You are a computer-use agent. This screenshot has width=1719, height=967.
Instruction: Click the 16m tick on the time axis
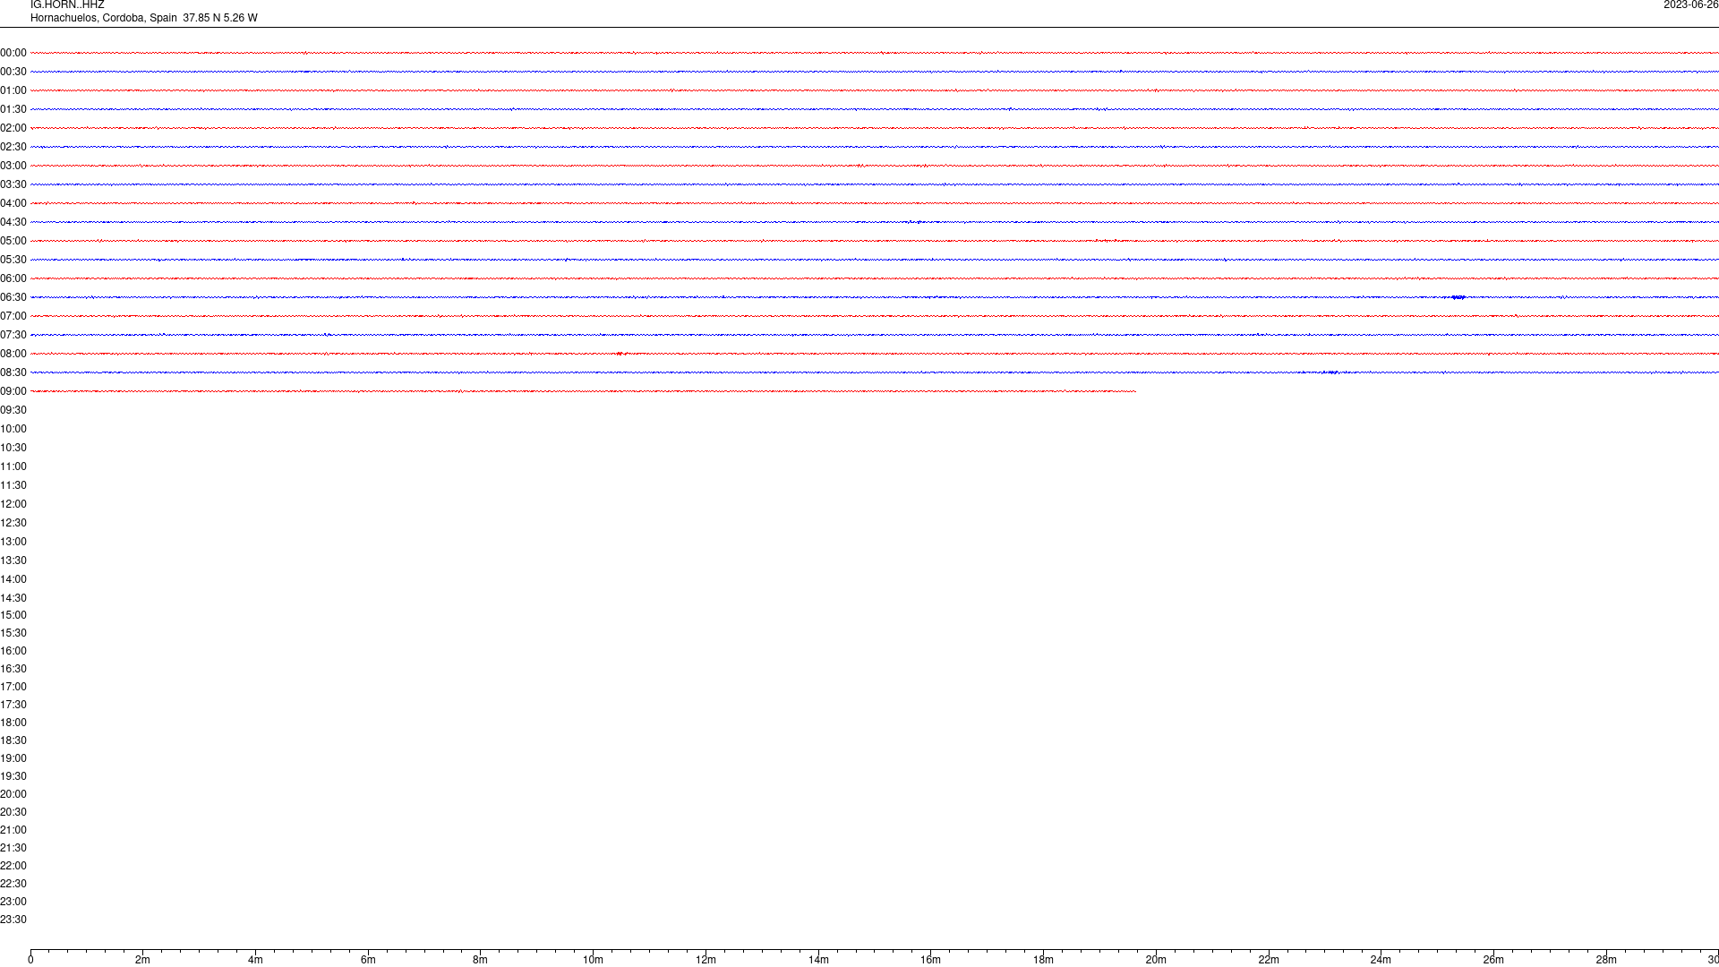[930, 960]
